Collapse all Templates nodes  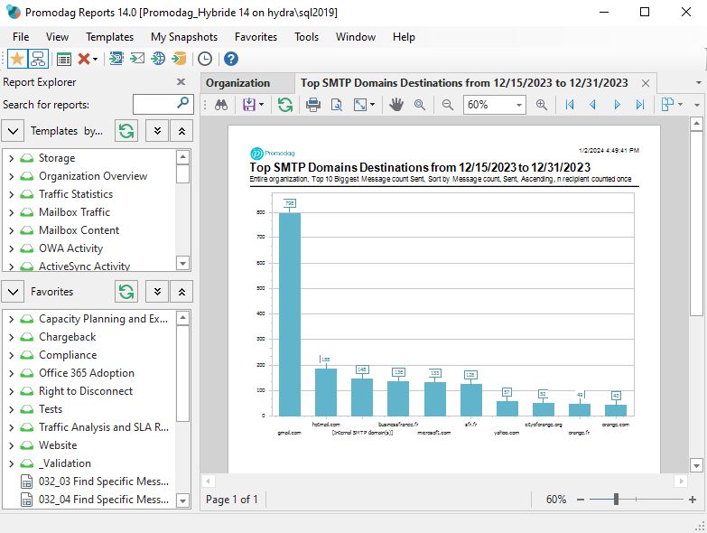coord(181,131)
